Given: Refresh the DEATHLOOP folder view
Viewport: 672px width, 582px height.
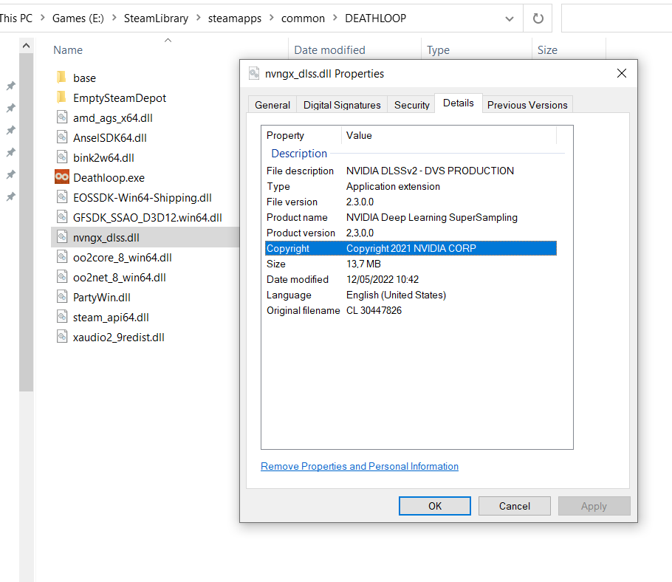Looking at the screenshot, I should pos(538,18).
